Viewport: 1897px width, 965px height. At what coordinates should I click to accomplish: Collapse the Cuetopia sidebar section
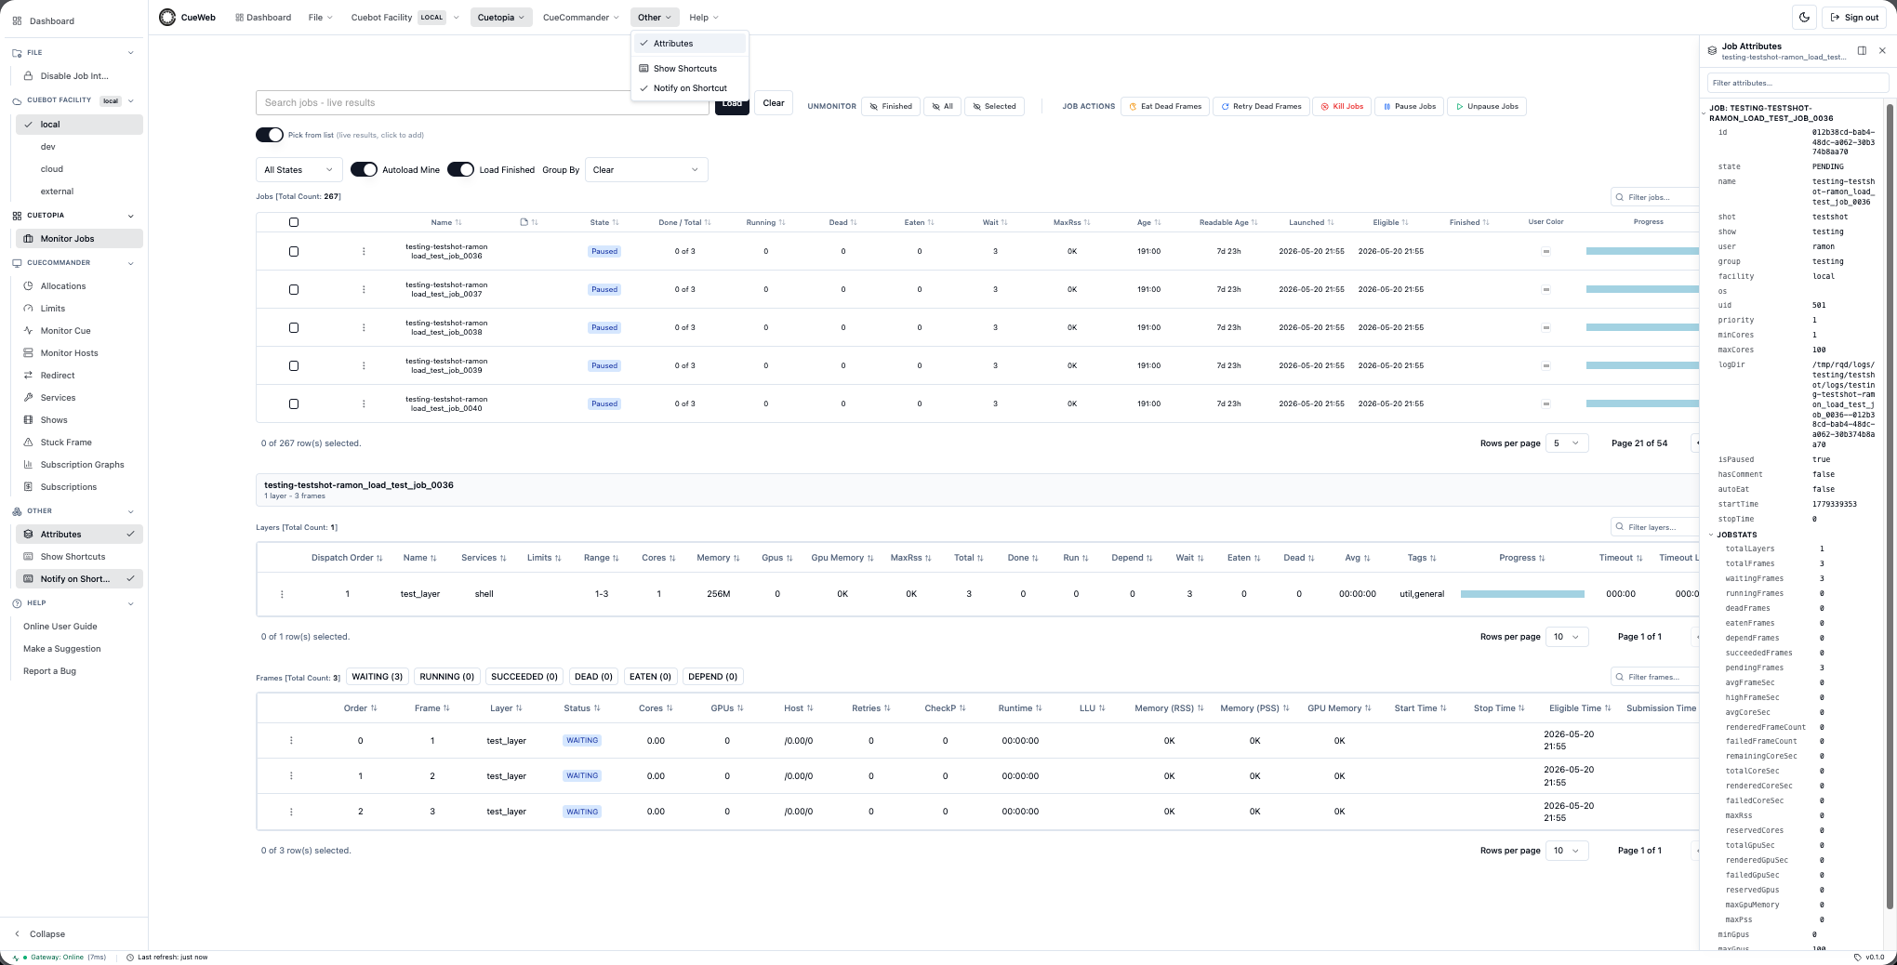[130, 216]
